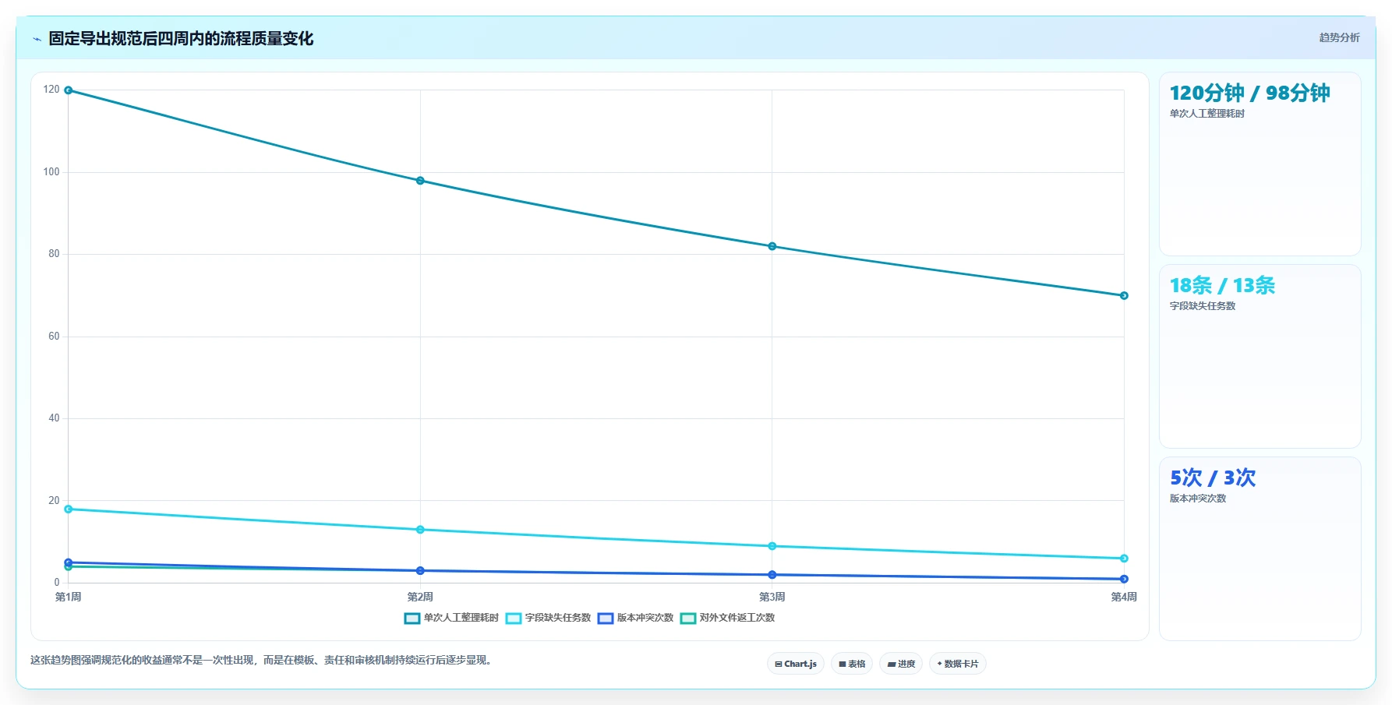
Task: Click the 第3周 point on 版本冲突次数 line
Action: point(772,575)
